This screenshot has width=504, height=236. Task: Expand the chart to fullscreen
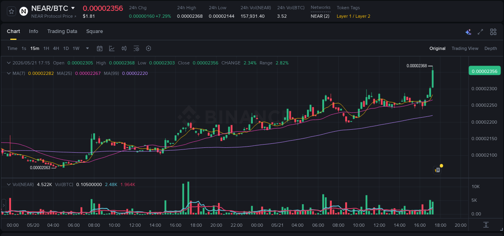coord(480,32)
